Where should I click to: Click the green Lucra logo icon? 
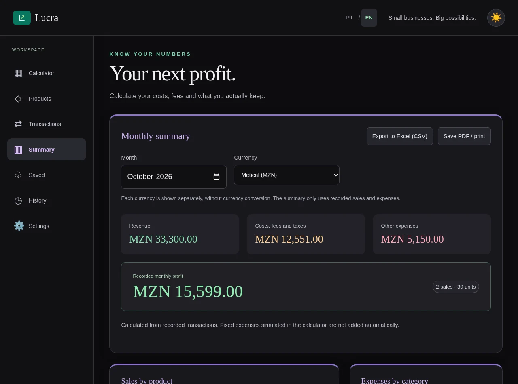click(22, 18)
